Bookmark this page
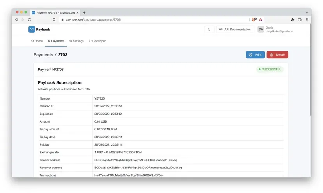 click(x=54, y=19)
